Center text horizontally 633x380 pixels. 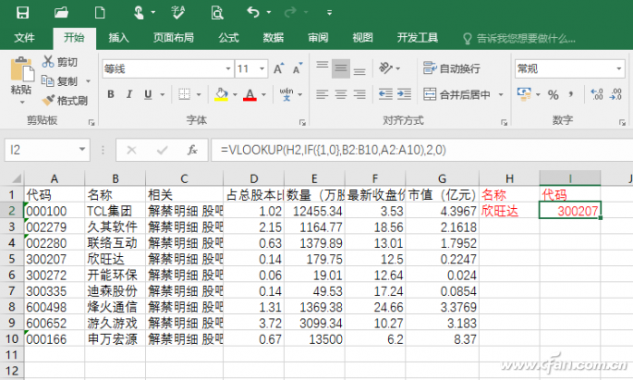click(341, 94)
